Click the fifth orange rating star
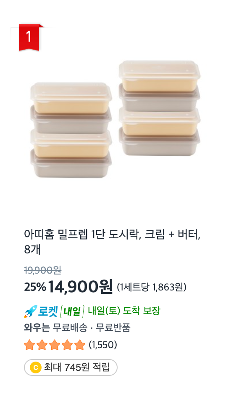231x394 pixels. pyautogui.click(x=80, y=345)
